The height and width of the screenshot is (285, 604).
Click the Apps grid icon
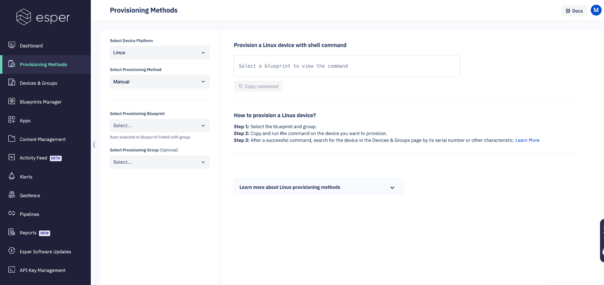pyautogui.click(x=12, y=120)
